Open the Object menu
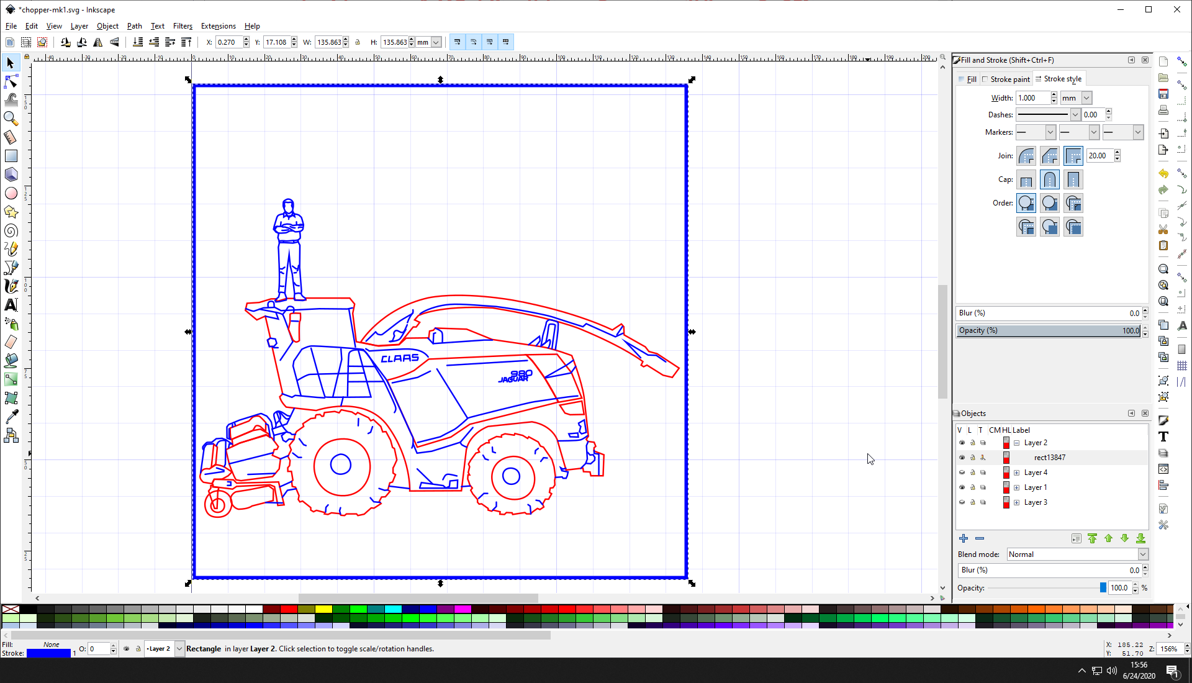This screenshot has height=683, width=1192. point(107,26)
